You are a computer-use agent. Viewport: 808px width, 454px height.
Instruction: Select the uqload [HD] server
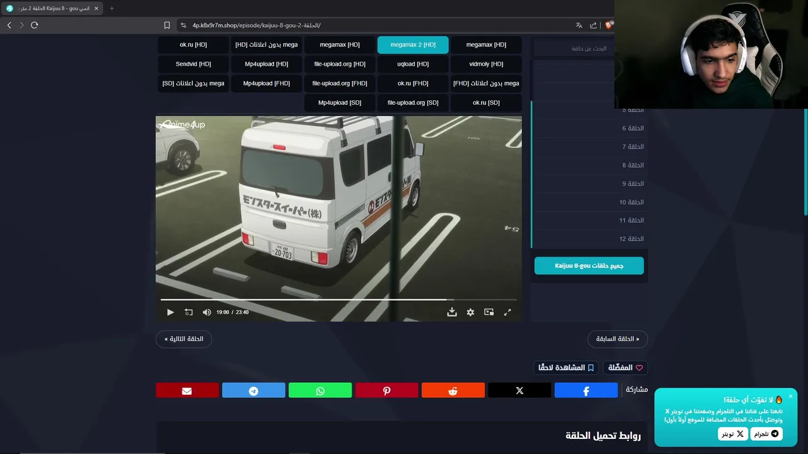click(413, 64)
